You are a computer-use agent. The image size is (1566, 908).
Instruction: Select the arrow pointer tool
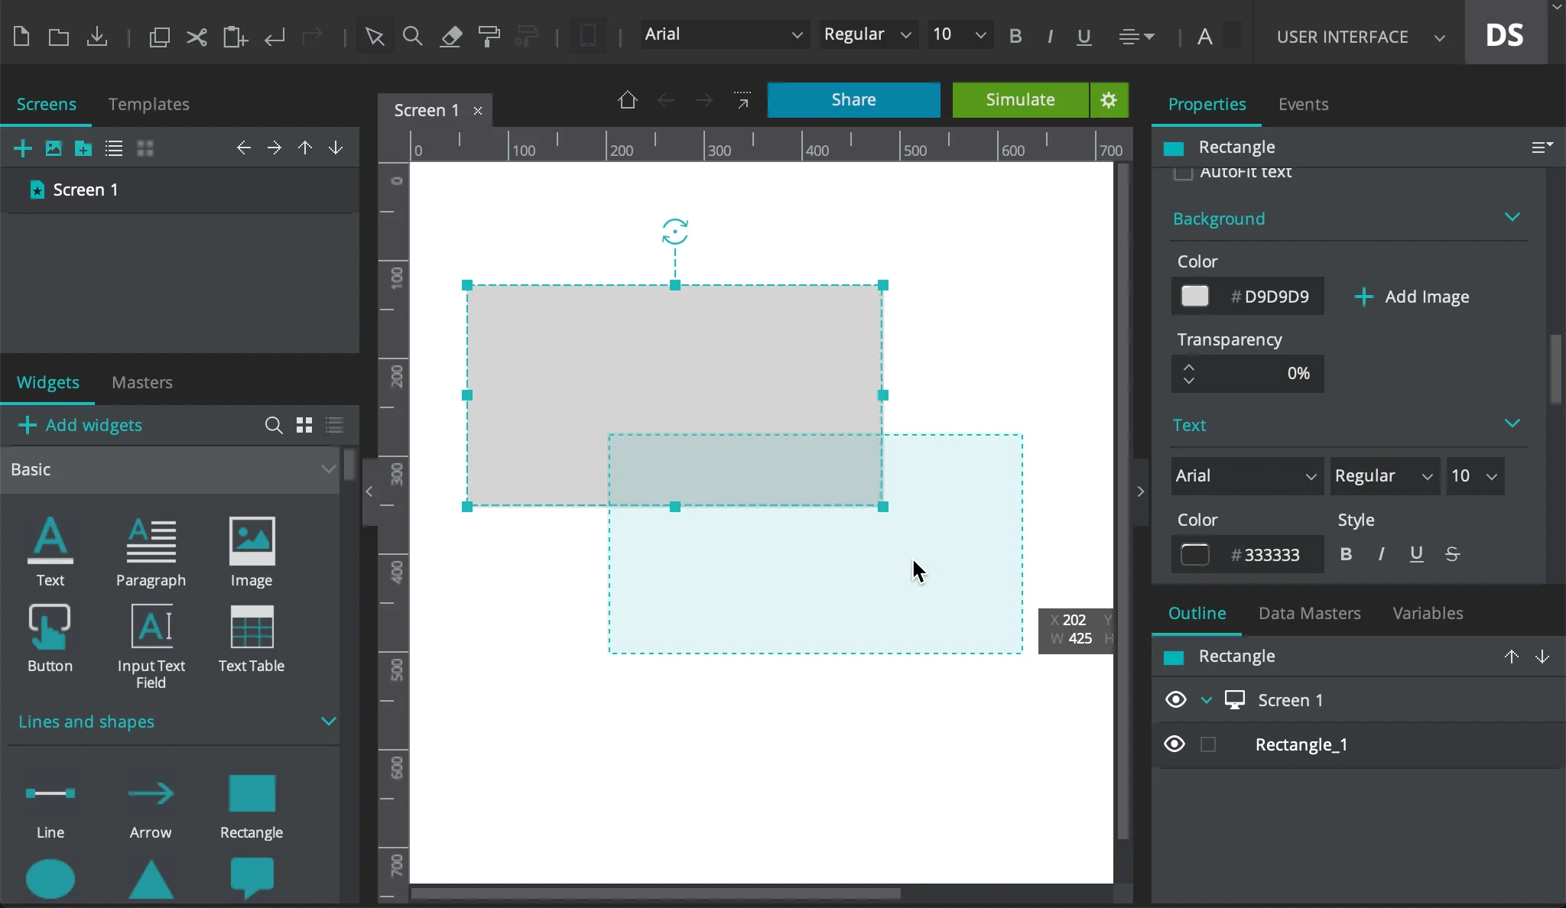pyautogui.click(x=375, y=36)
